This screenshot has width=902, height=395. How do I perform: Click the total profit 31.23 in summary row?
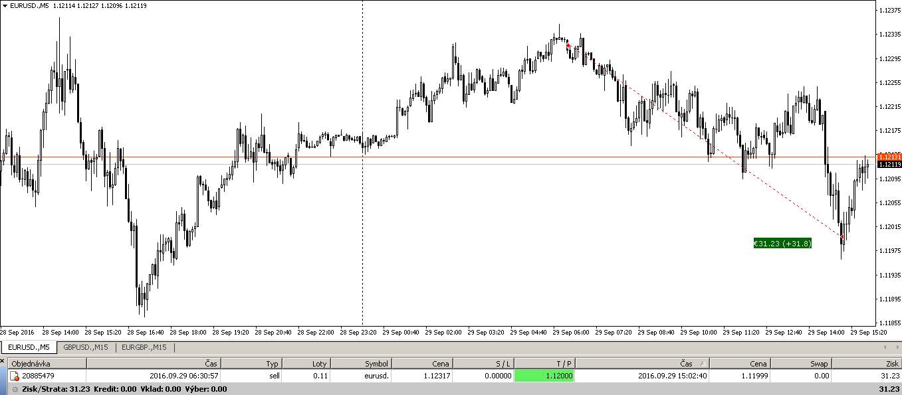(x=889, y=389)
